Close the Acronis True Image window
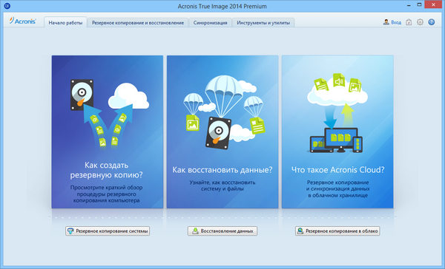445x269 pixels. coord(433,5)
